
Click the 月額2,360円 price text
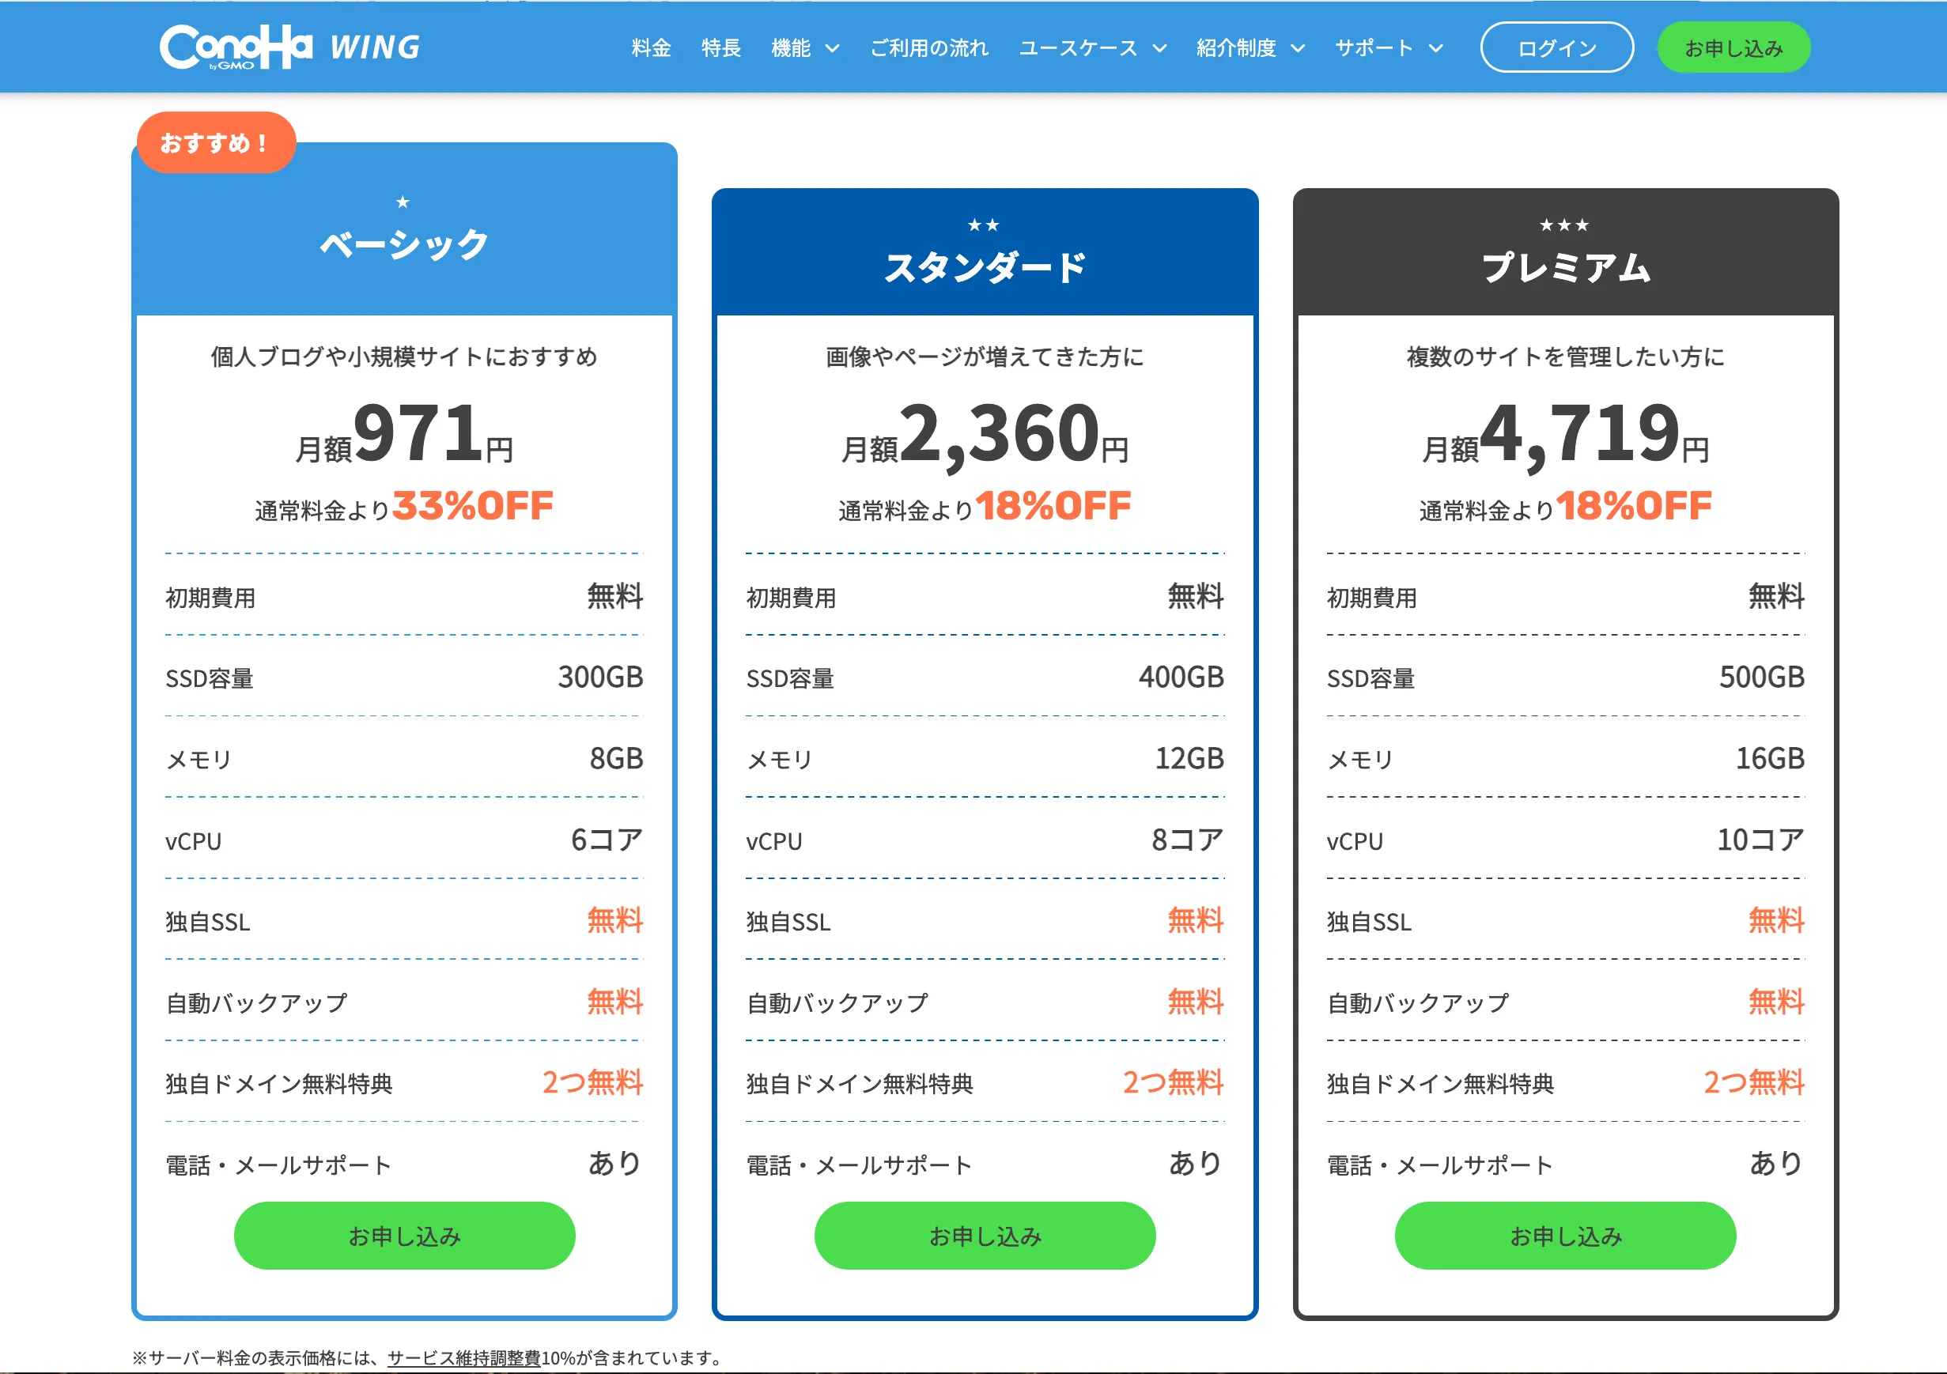pyautogui.click(x=985, y=435)
